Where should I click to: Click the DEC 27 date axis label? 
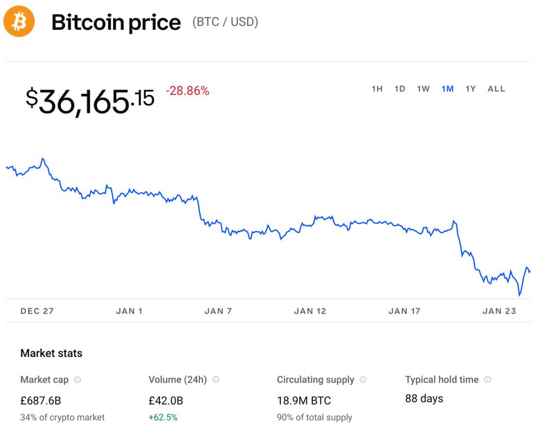(x=37, y=311)
